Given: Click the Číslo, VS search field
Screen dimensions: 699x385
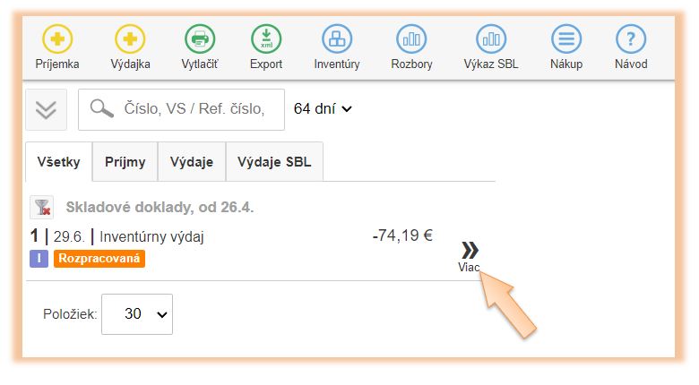Looking at the screenshot, I should [x=193, y=109].
